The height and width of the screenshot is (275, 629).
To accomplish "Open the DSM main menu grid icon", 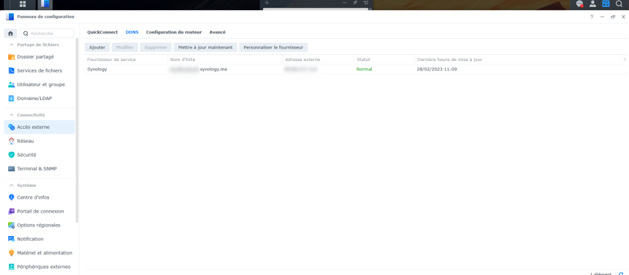I will pos(23,4).
